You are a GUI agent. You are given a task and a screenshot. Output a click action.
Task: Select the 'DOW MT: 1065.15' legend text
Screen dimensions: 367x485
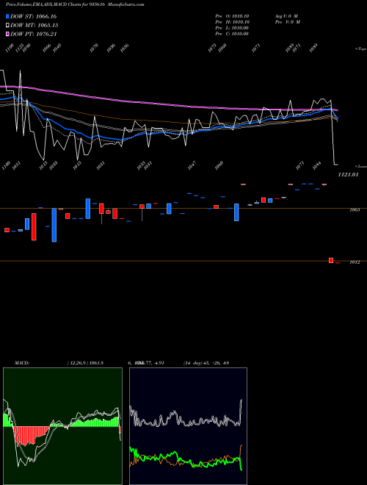(34, 25)
